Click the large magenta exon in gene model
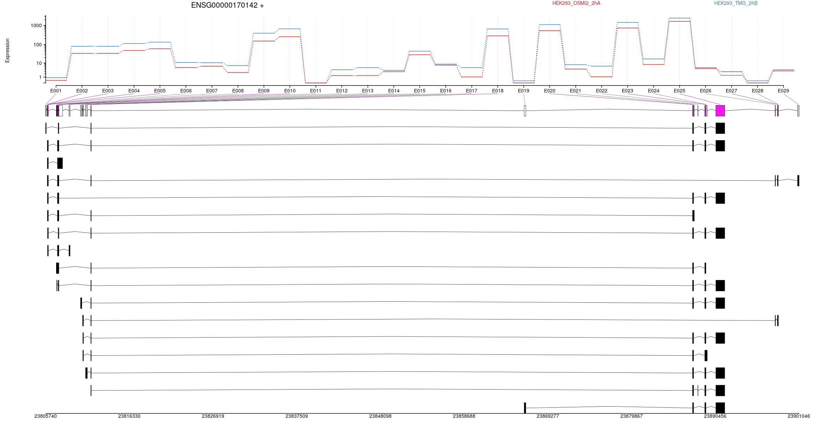Viewport: 837px width, 422px height. pyautogui.click(x=720, y=111)
